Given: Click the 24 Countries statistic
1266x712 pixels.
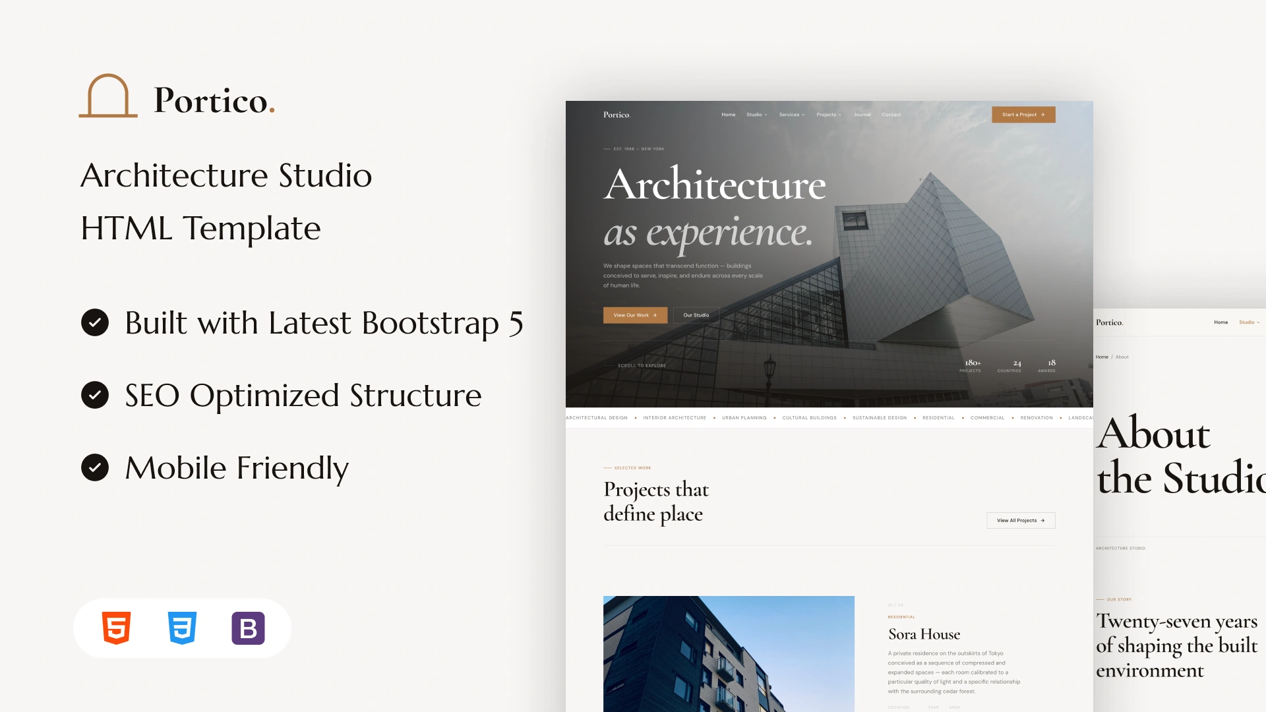Looking at the screenshot, I should pos(1010,366).
